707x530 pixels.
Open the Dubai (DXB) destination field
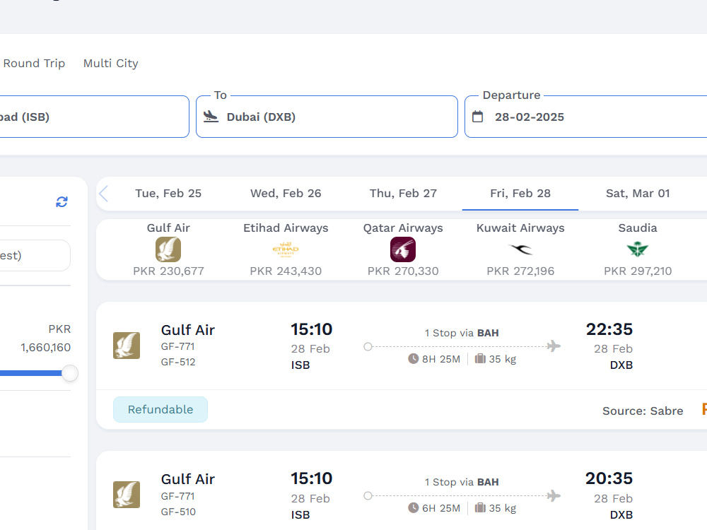click(x=327, y=117)
